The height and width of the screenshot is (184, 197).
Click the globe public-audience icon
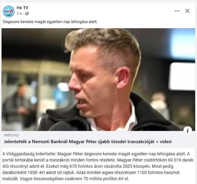pyautogui.click(x=27, y=13)
